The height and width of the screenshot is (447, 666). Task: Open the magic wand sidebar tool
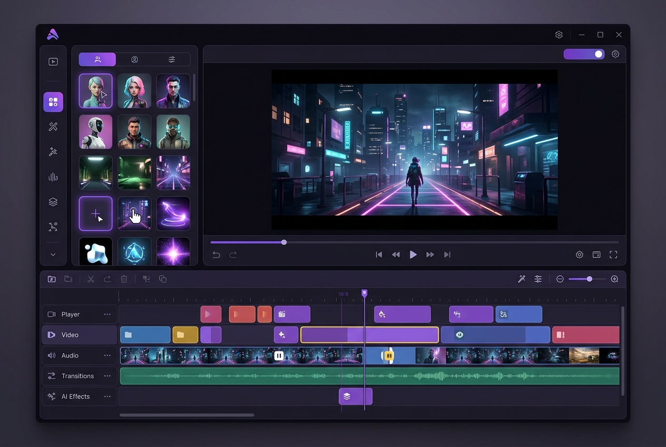point(53,152)
